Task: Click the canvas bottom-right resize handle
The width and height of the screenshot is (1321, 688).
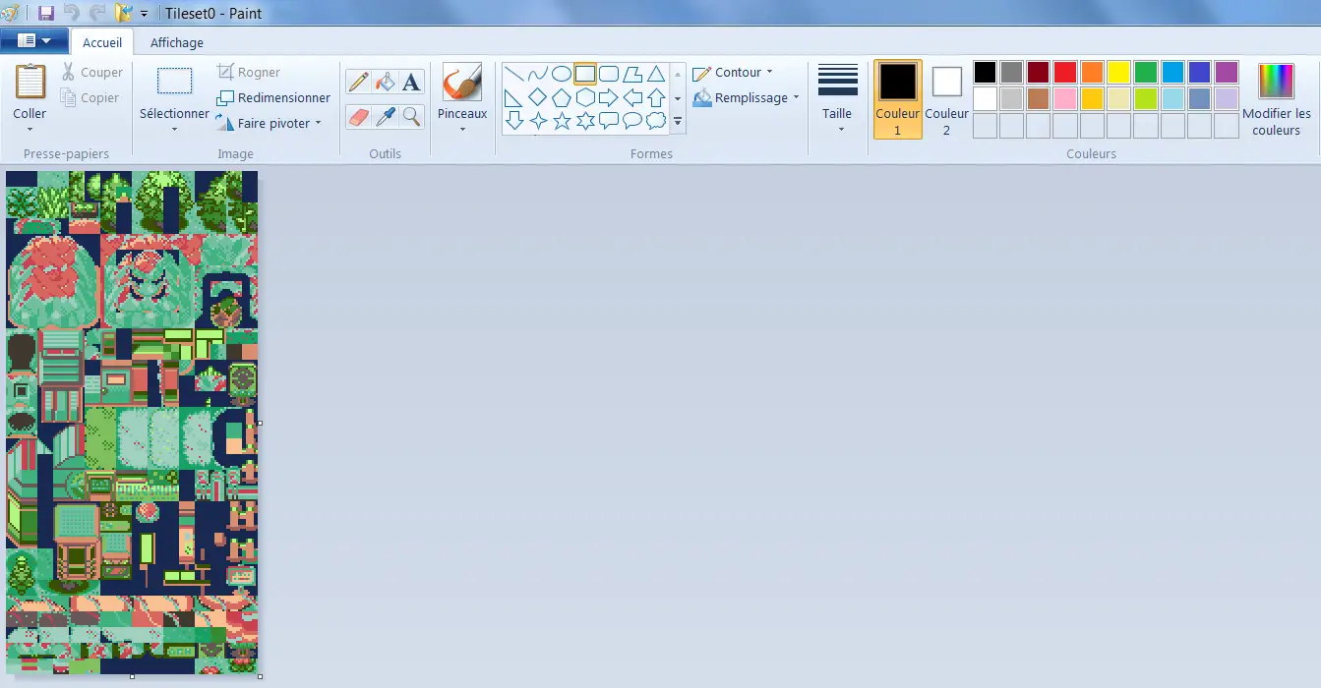Action: [x=260, y=676]
